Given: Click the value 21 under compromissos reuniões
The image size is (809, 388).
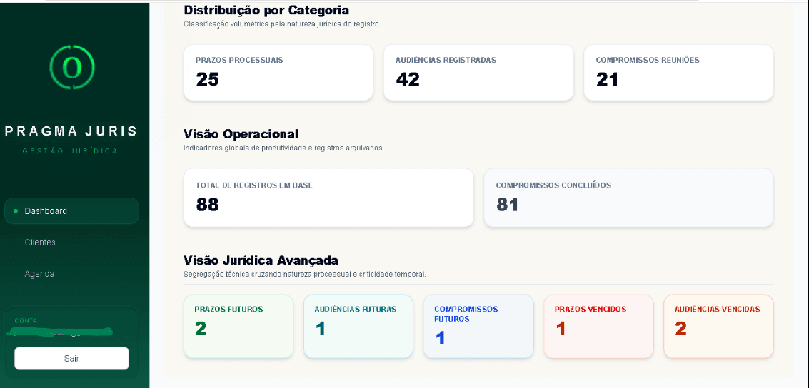Looking at the screenshot, I should 607,79.
